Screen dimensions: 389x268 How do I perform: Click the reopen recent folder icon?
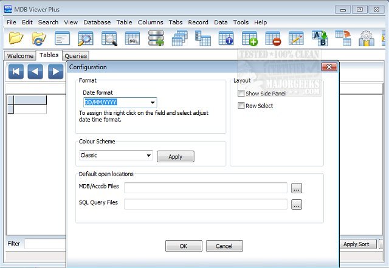click(x=39, y=38)
